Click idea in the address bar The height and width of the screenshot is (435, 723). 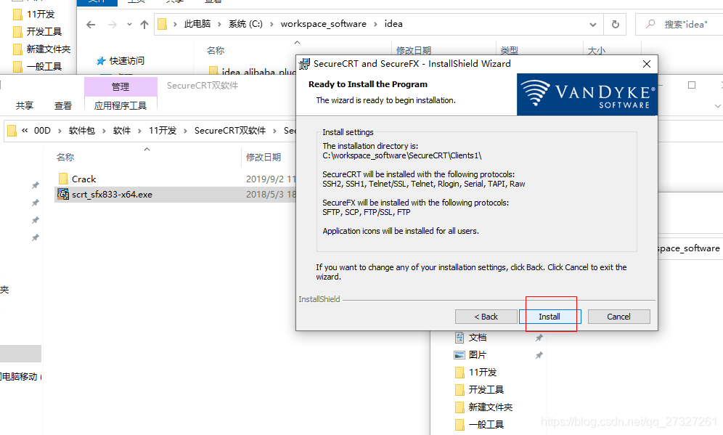393,24
